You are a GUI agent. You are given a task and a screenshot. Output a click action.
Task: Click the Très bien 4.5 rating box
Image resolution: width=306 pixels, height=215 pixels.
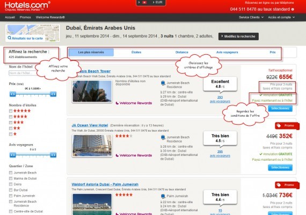220,138
